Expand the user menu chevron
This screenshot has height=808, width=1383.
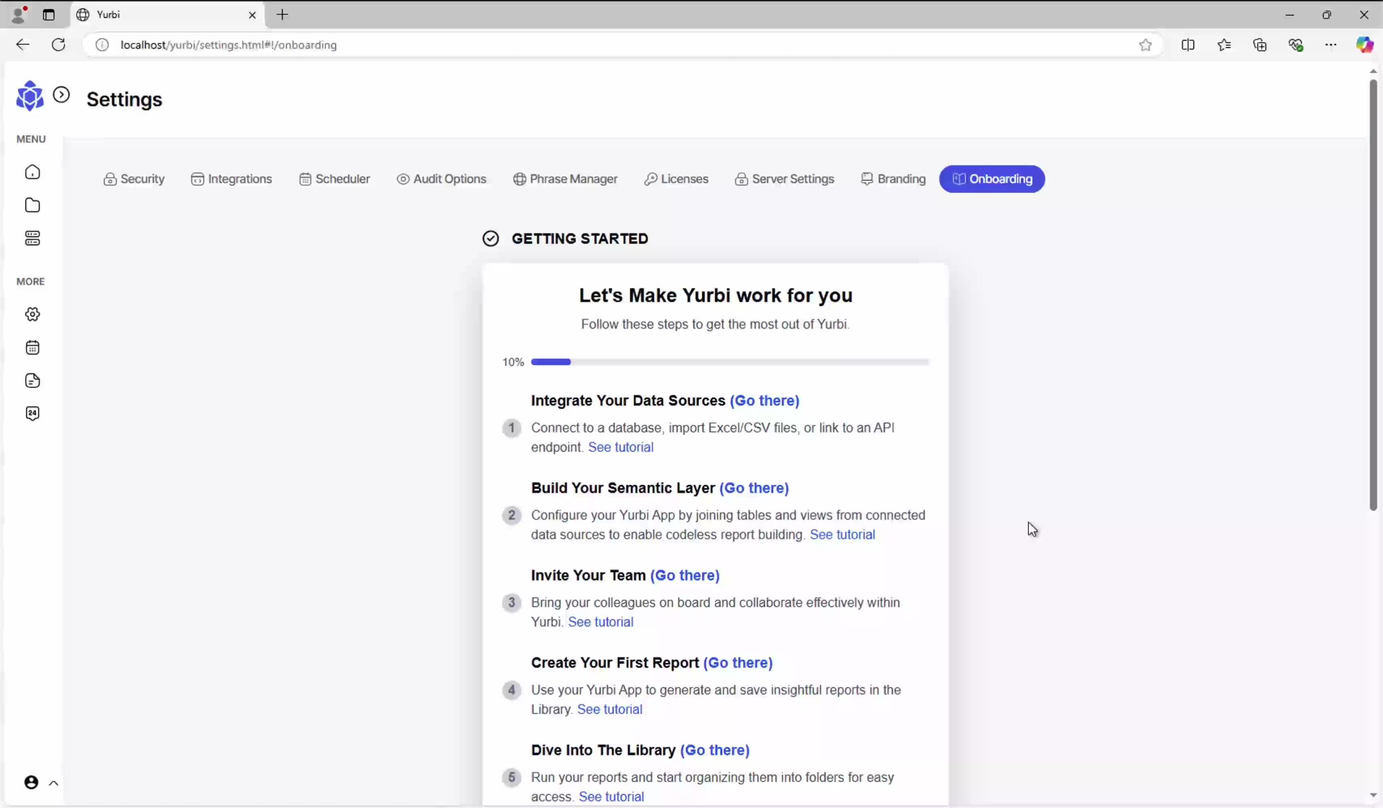point(53,783)
